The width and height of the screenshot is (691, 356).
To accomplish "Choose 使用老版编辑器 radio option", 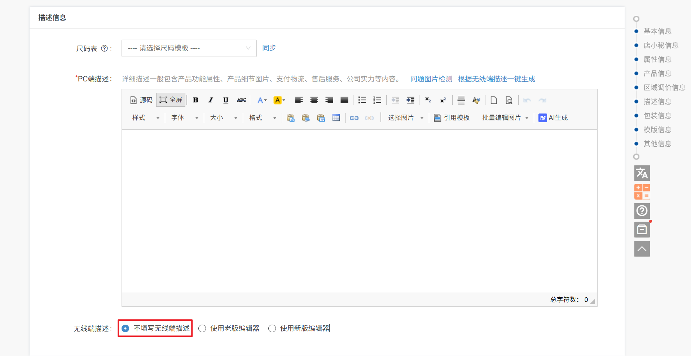I will coord(202,328).
